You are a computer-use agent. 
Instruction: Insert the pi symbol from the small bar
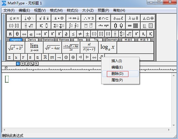10,34
